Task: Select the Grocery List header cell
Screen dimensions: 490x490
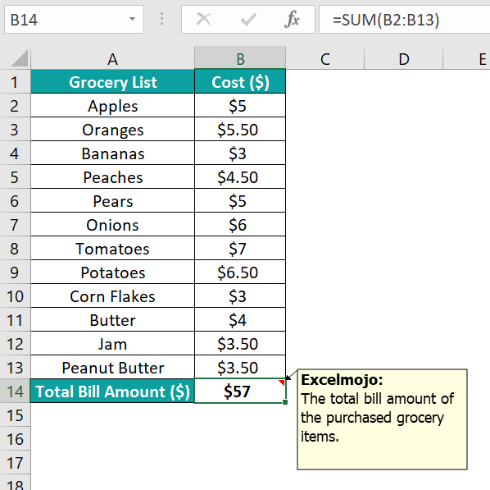Action: 112,82
